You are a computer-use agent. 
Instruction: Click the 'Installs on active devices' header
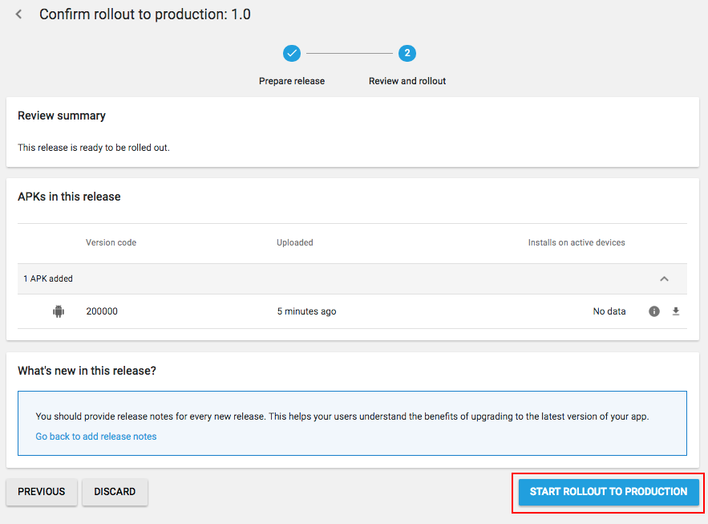pos(576,242)
